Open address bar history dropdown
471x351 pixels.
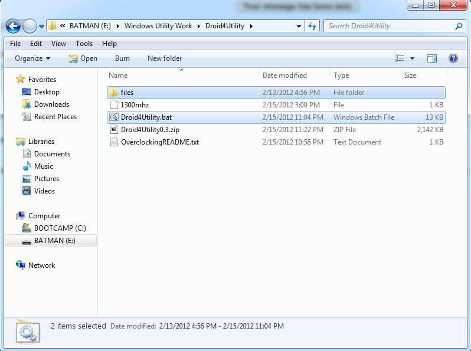299,27
